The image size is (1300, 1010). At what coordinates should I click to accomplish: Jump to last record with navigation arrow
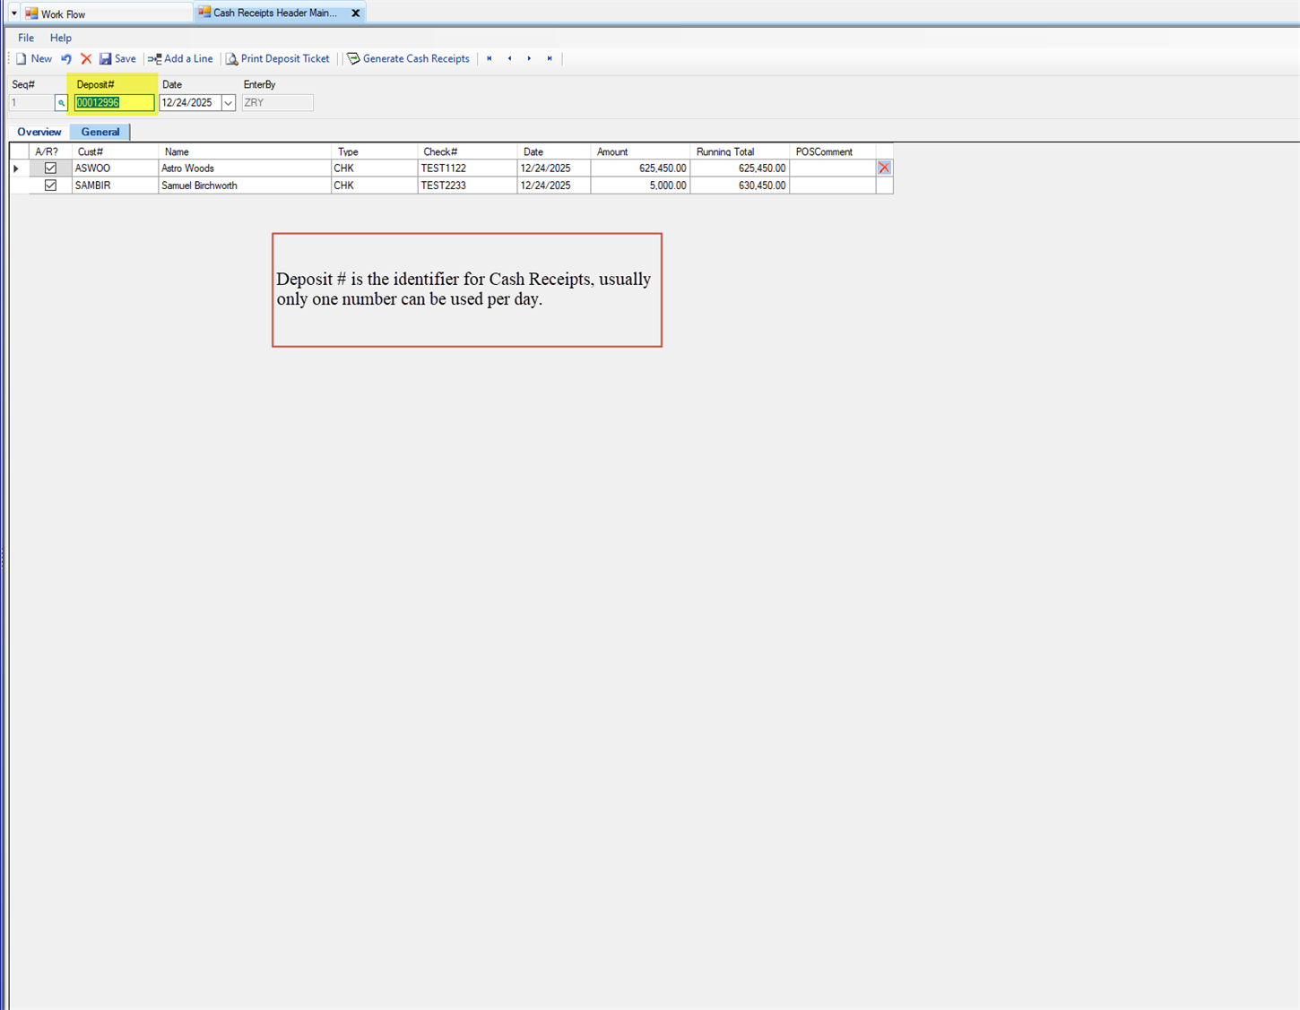tap(550, 58)
